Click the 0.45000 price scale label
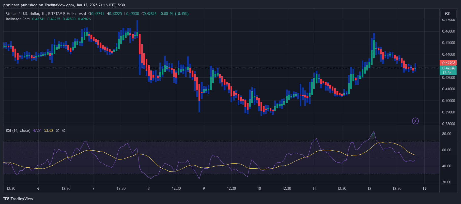461x204 pixels. click(x=449, y=43)
